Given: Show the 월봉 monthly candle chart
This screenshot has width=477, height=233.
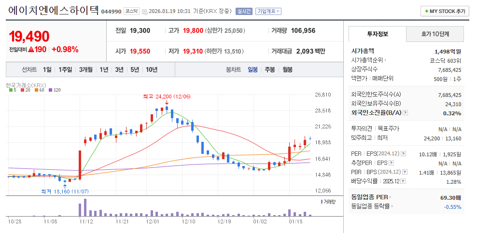Looking at the screenshot, I should coord(287,69).
